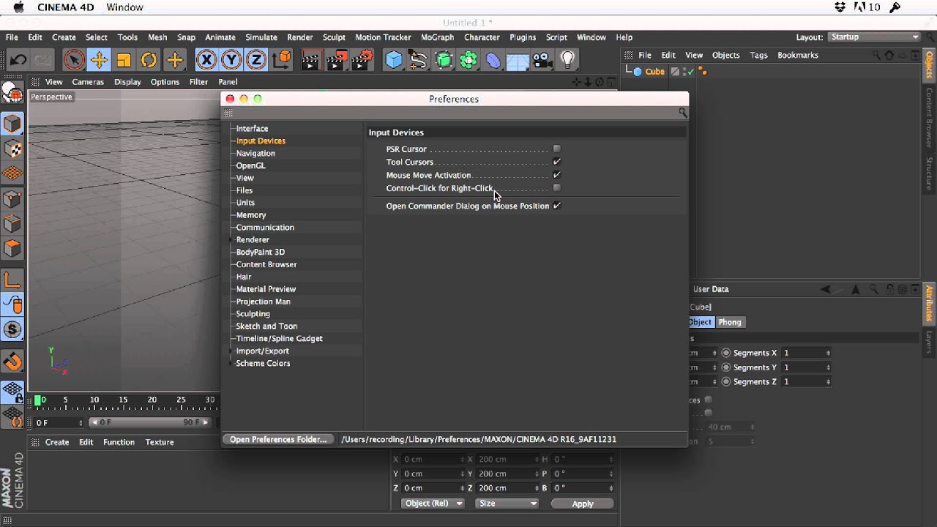Click Render to Picture Viewer icon

[x=336, y=60]
